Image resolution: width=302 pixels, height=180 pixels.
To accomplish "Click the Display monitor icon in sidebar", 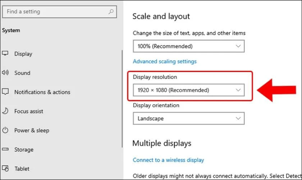I will point(5,53).
